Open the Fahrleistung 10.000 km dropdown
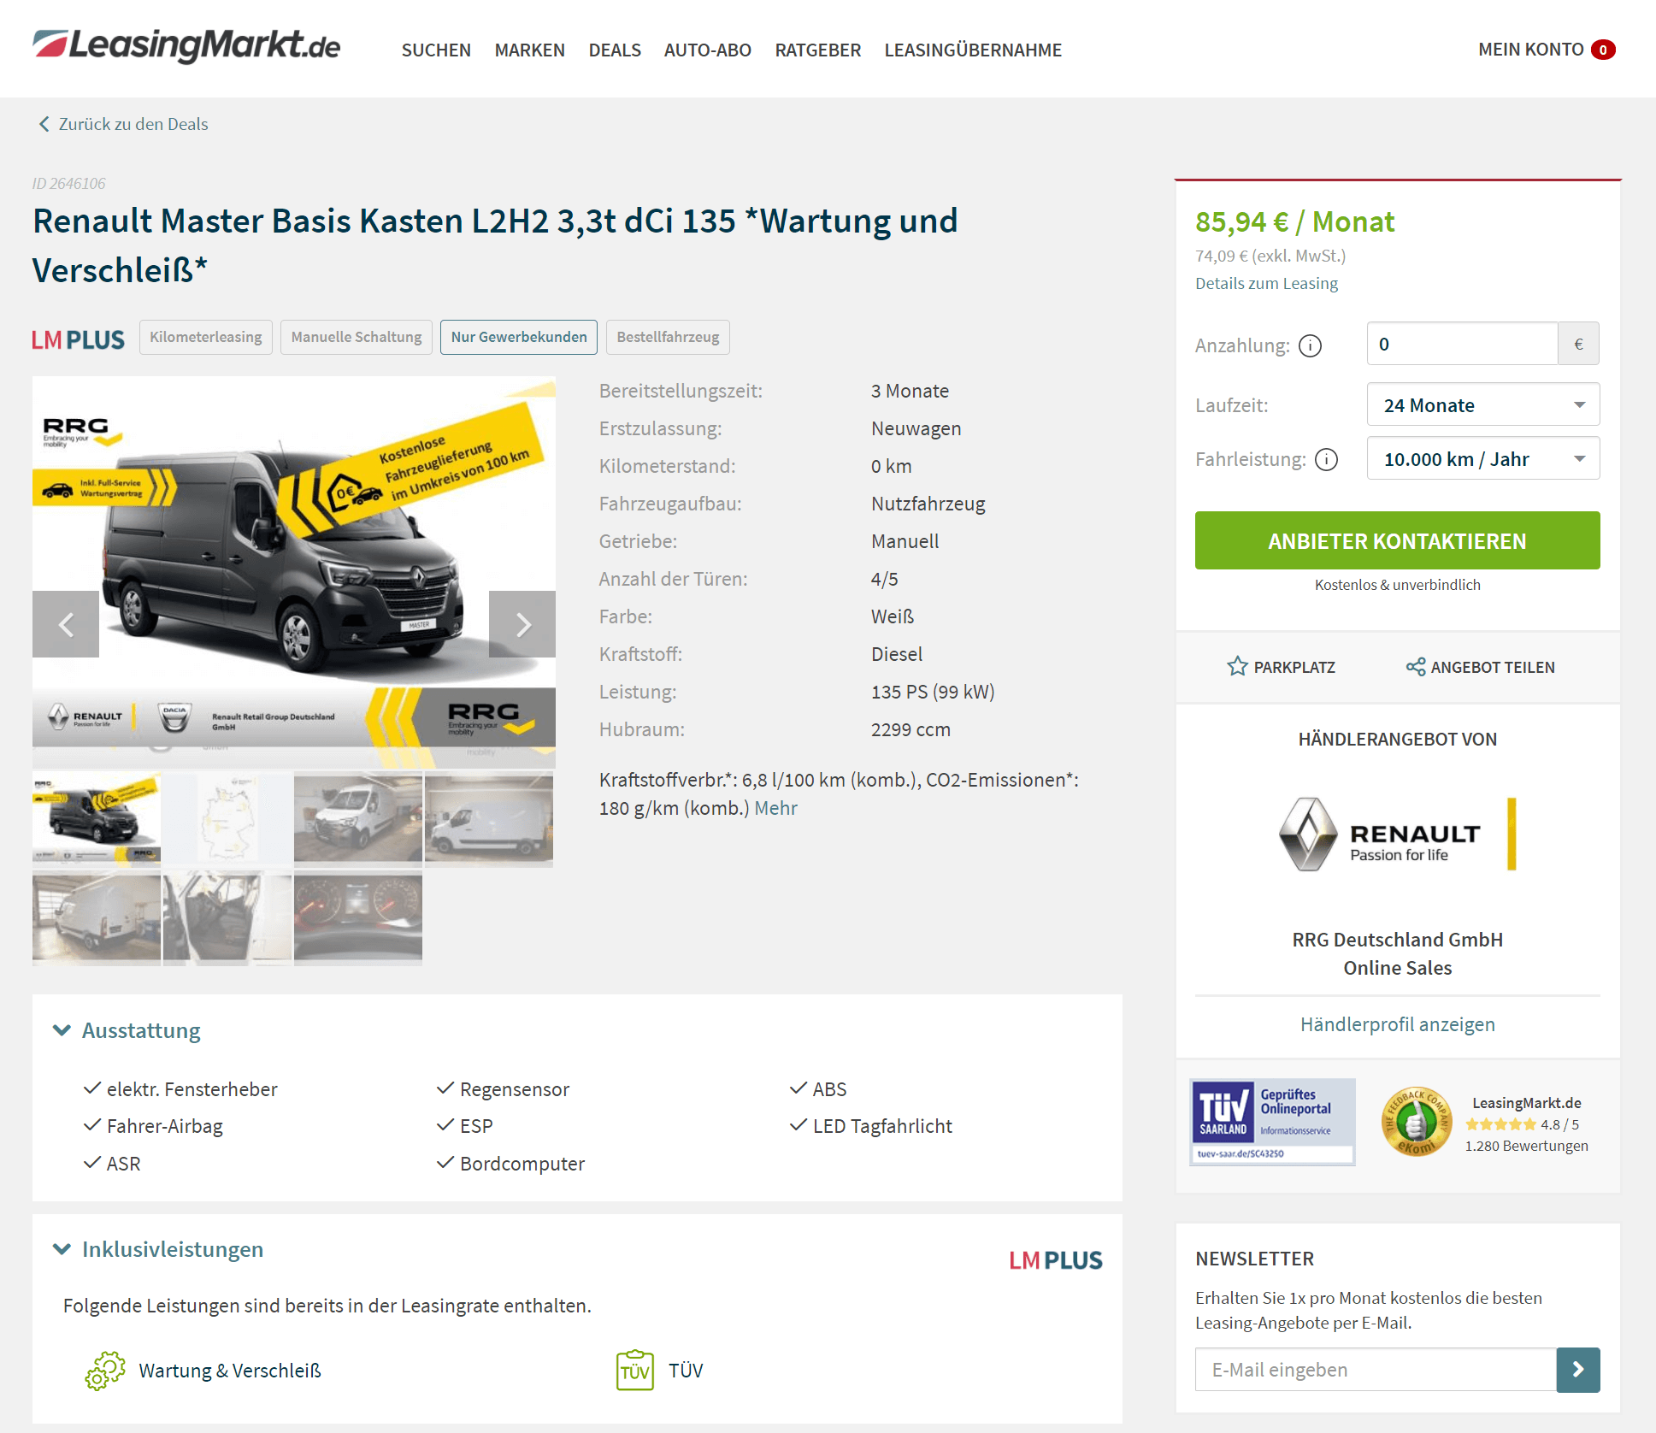 1482,459
